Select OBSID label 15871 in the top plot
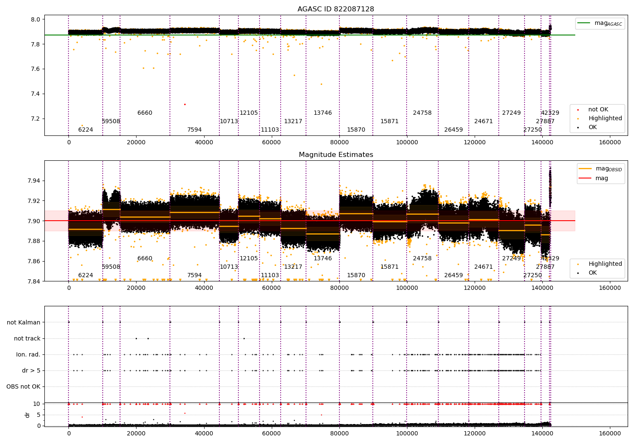Image resolution: width=634 pixels, height=443 pixels. [x=389, y=122]
